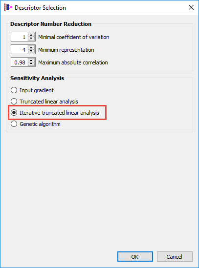
Task: Increase Minimum representation using up arrow
Action: (31, 47)
